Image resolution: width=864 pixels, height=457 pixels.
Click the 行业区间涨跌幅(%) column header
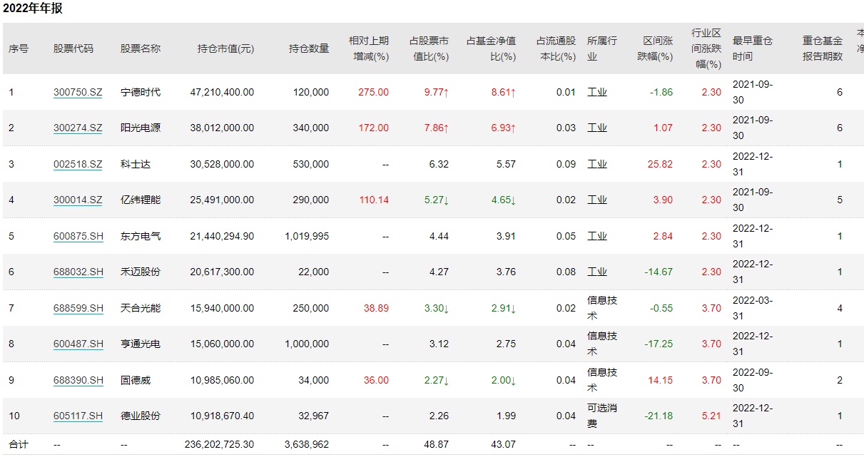[x=706, y=48]
